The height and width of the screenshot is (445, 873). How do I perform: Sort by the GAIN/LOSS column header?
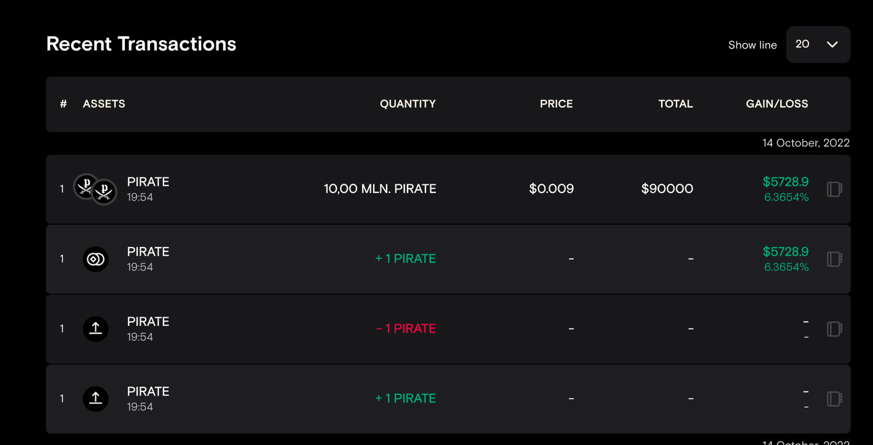coord(776,104)
